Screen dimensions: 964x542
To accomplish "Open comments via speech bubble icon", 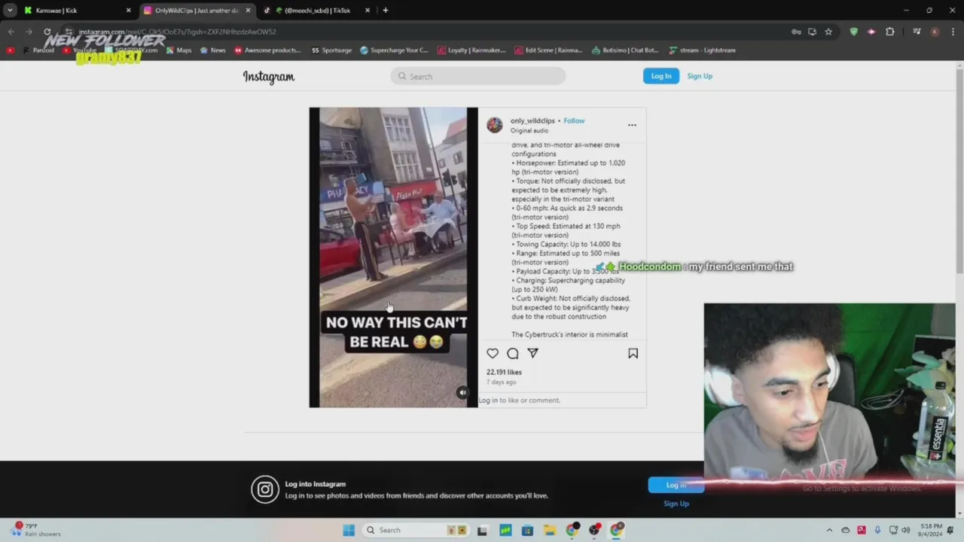I will (x=513, y=353).
